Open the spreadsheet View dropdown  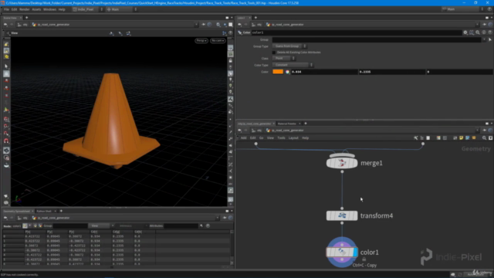101,225
